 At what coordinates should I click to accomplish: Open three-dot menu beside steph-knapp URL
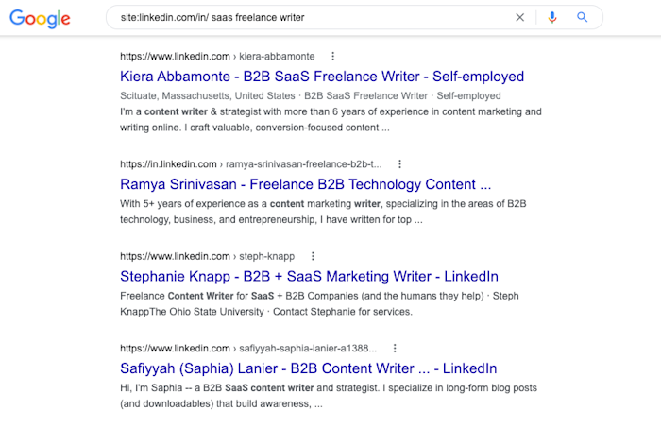pos(313,256)
